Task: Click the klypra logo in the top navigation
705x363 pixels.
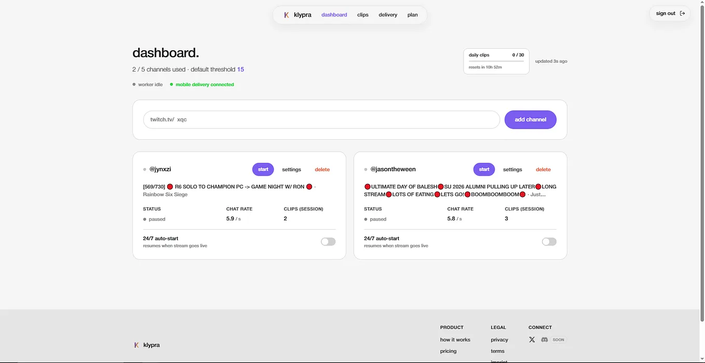Action: coord(297,15)
